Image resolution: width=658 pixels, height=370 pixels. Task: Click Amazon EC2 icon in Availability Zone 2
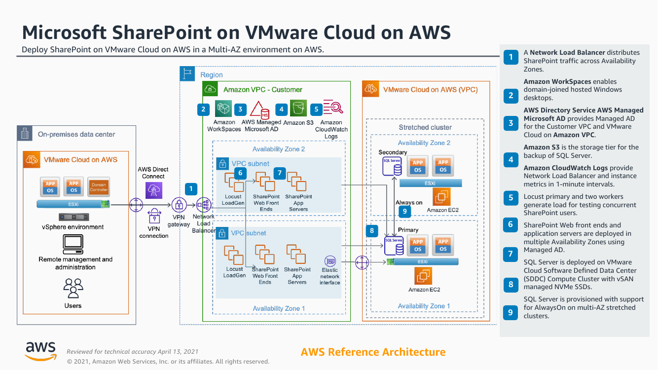(x=441, y=197)
